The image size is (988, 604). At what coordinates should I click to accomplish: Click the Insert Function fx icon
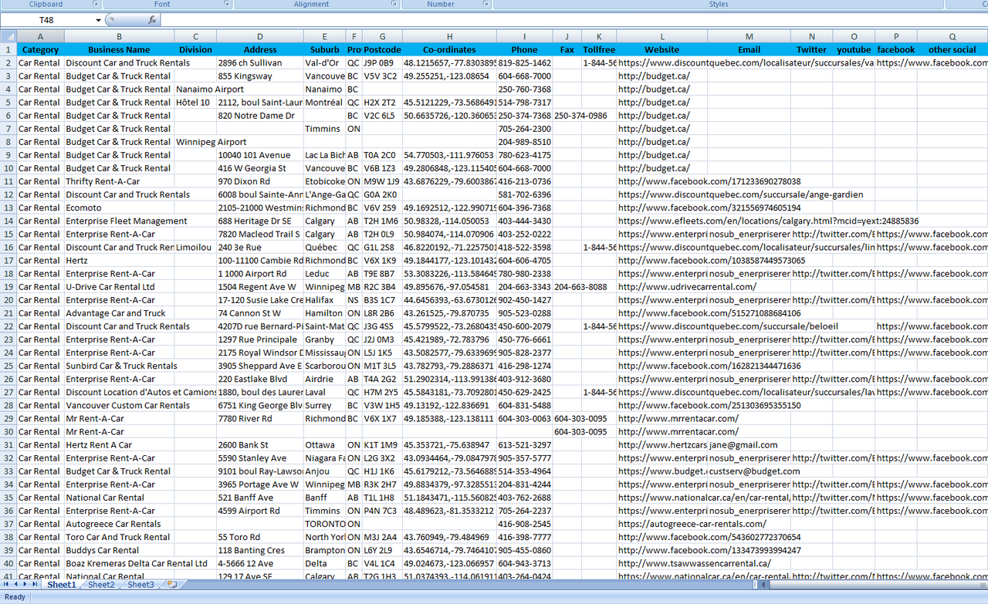(152, 20)
